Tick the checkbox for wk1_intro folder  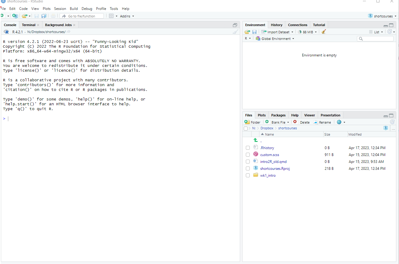(x=248, y=175)
